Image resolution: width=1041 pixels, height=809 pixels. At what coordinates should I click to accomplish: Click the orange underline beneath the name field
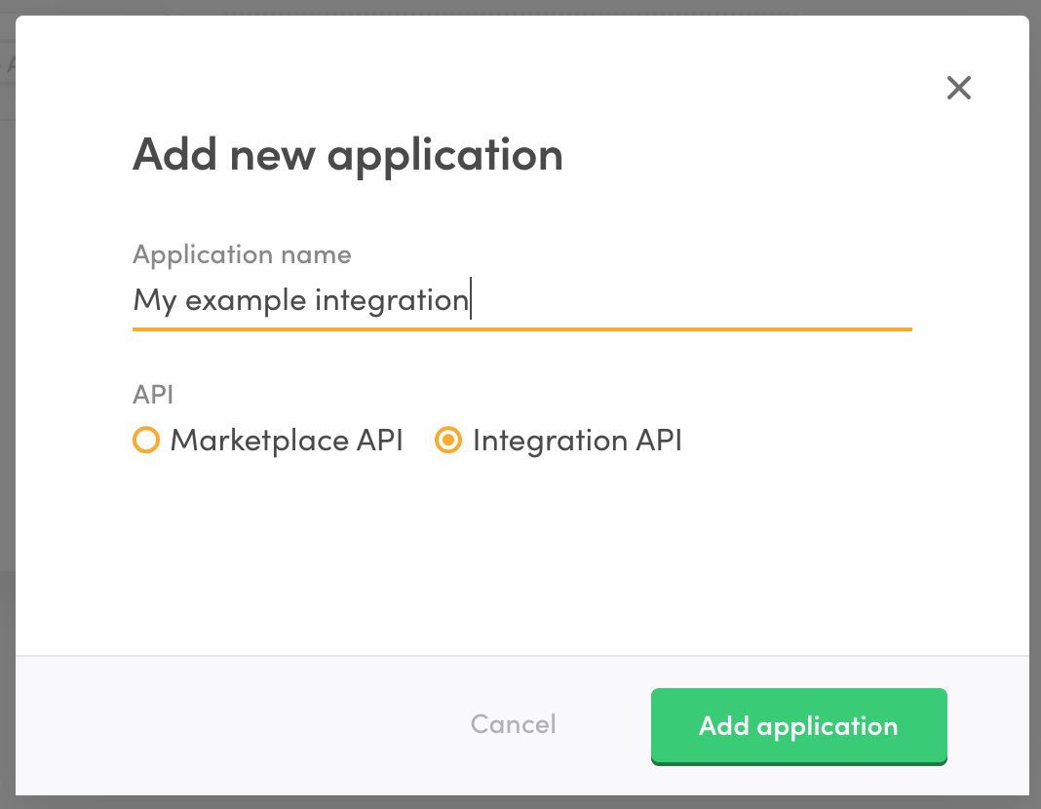tap(521, 331)
